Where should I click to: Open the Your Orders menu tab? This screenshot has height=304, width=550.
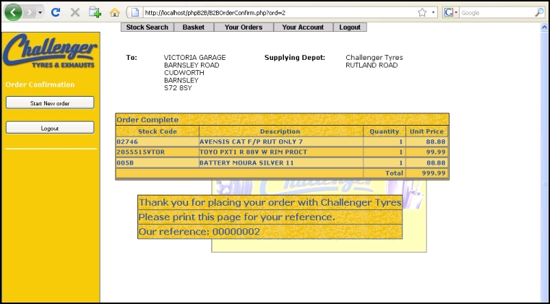click(x=244, y=27)
